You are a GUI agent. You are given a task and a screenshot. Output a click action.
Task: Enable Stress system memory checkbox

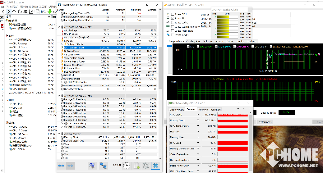pyautogui.click(x=173, y=26)
